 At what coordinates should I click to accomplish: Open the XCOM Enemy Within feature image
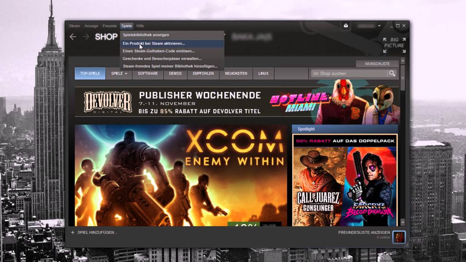click(181, 175)
